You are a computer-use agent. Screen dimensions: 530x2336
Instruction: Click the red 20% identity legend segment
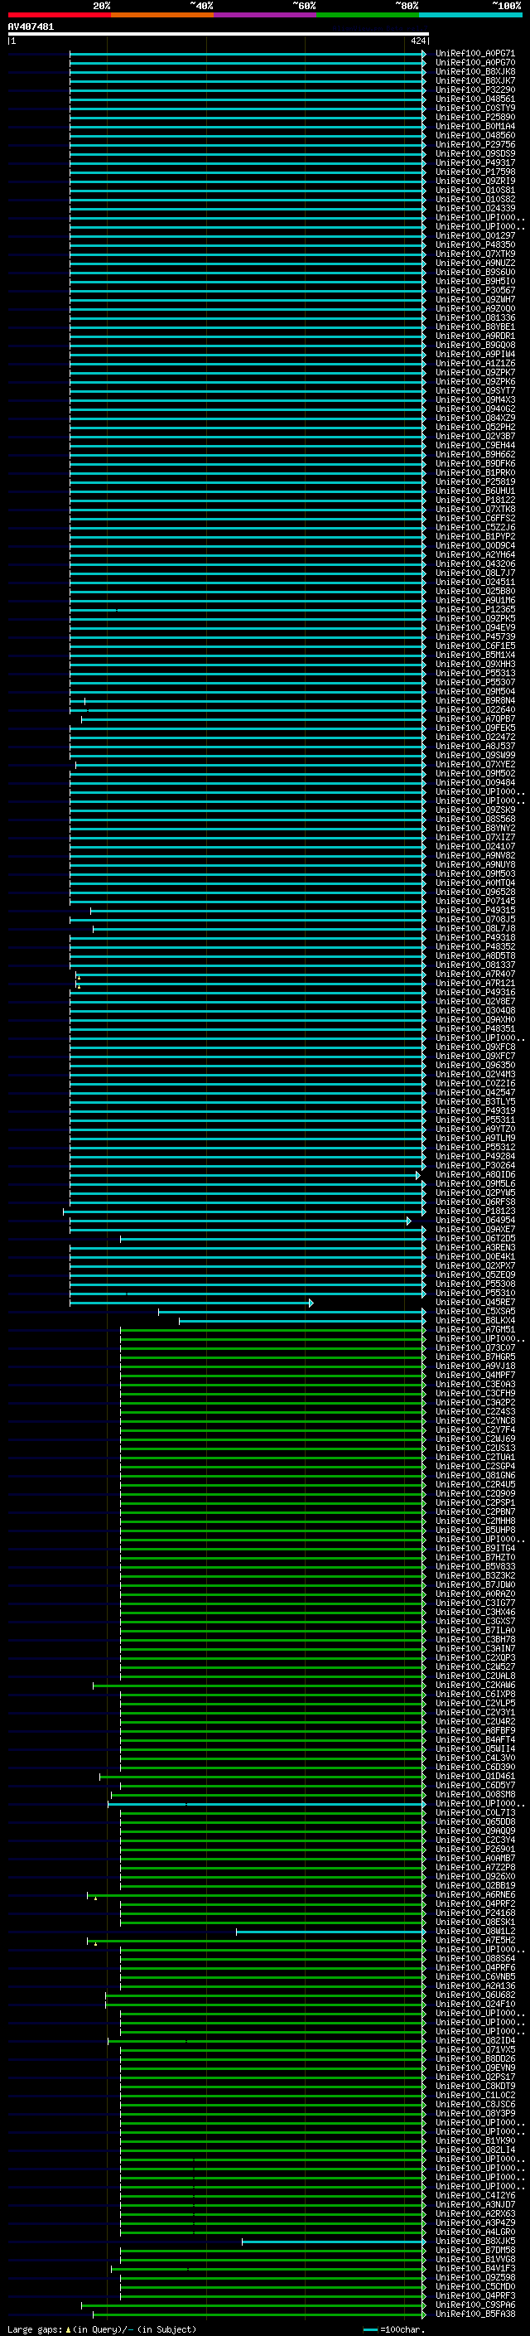coord(59,15)
